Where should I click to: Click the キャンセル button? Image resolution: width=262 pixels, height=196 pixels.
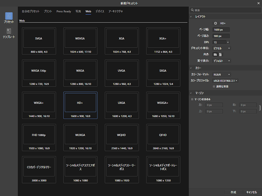pyautogui.click(x=252, y=192)
